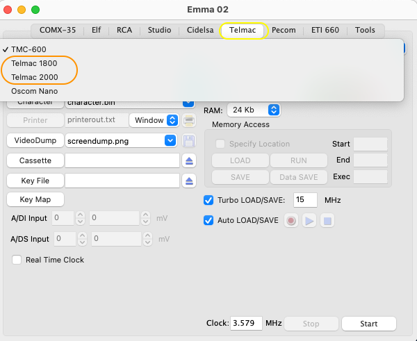Switch to the COMX-35 tab
Screen dimensions: 417x341
pos(58,30)
